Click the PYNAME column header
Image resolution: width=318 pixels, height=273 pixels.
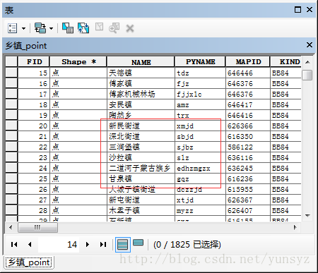(x=200, y=61)
